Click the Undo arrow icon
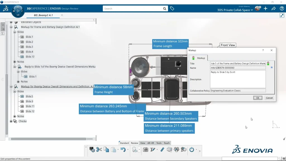 (123, 150)
